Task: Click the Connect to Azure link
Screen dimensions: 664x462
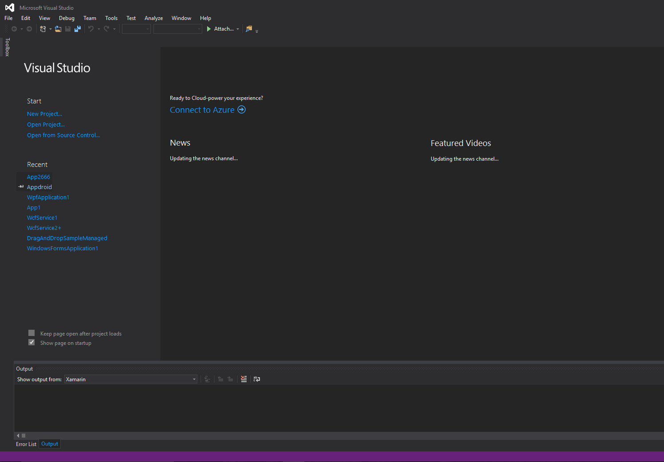Action: click(x=202, y=110)
